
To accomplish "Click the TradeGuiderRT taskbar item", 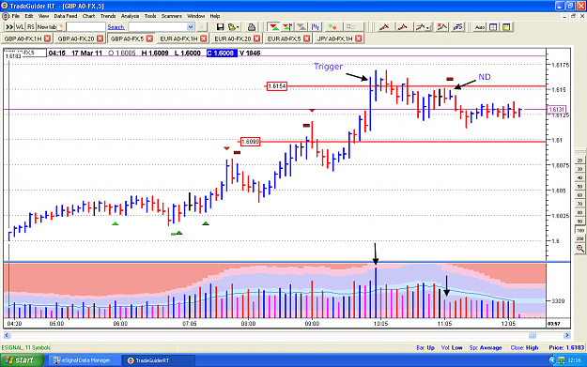I will click(x=159, y=360).
